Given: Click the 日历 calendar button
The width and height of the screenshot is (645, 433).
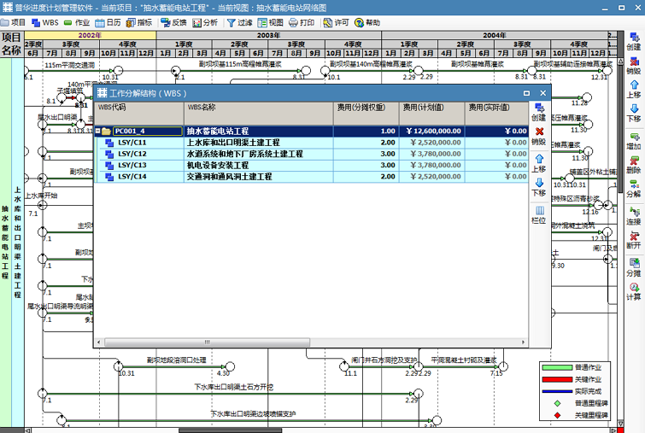Looking at the screenshot, I should point(108,23).
